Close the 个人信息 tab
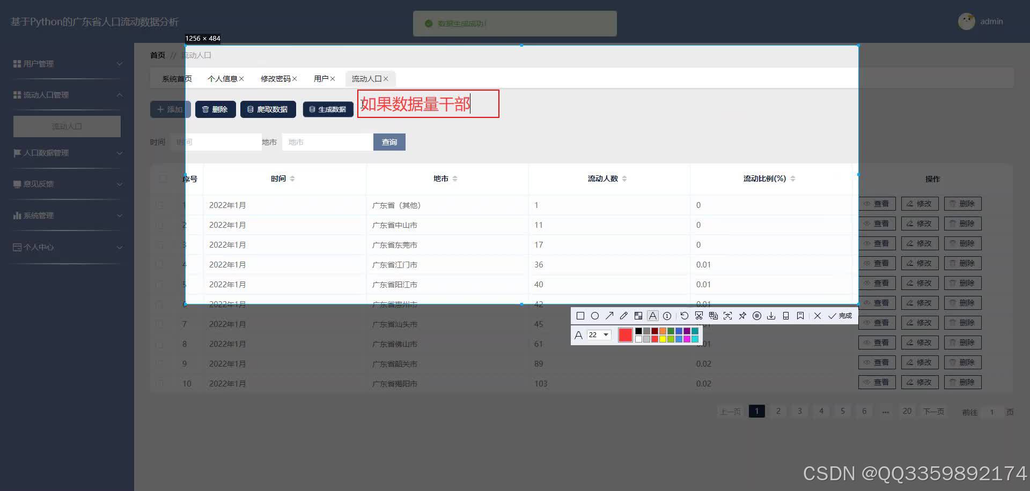The image size is (1030, 491). (241, 79)
